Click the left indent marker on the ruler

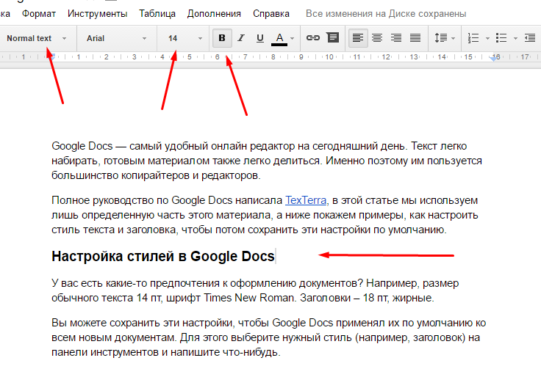pyautogui.click(x=51, y=56)
